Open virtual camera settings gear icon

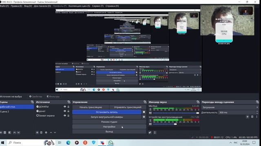[x=144, y=117]
